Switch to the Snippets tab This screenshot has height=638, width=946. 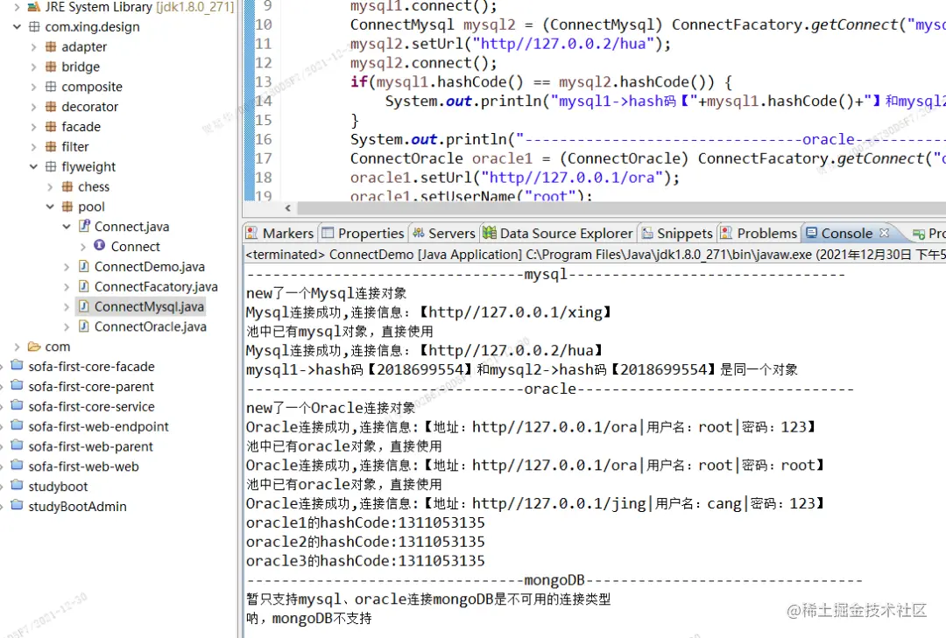click(677, 234)
